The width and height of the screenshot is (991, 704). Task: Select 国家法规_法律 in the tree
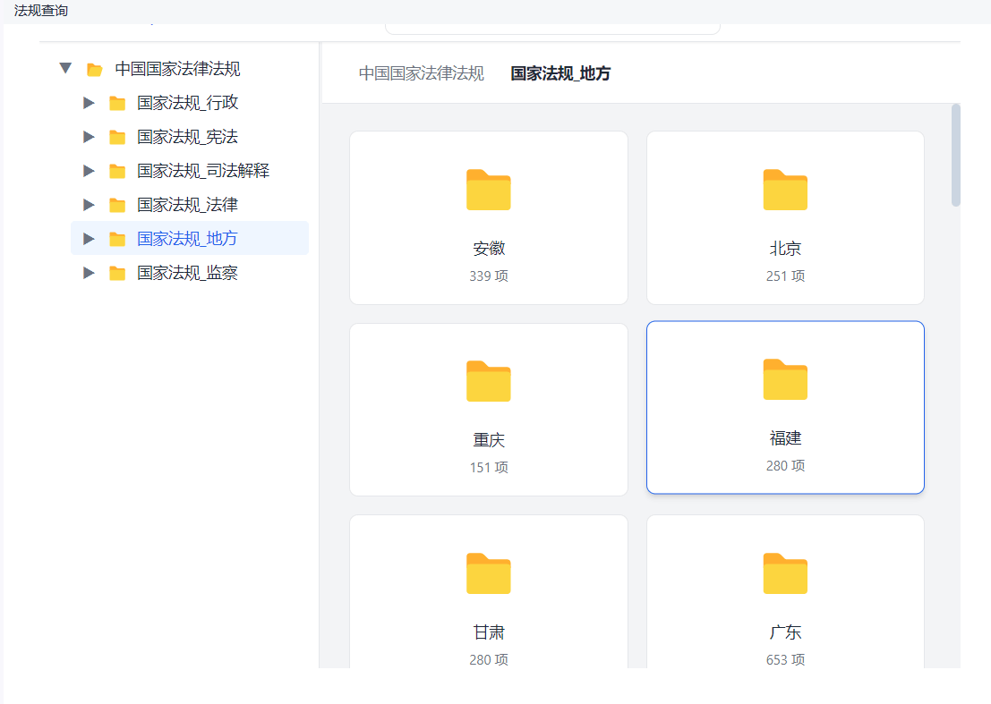pos(187,205)
